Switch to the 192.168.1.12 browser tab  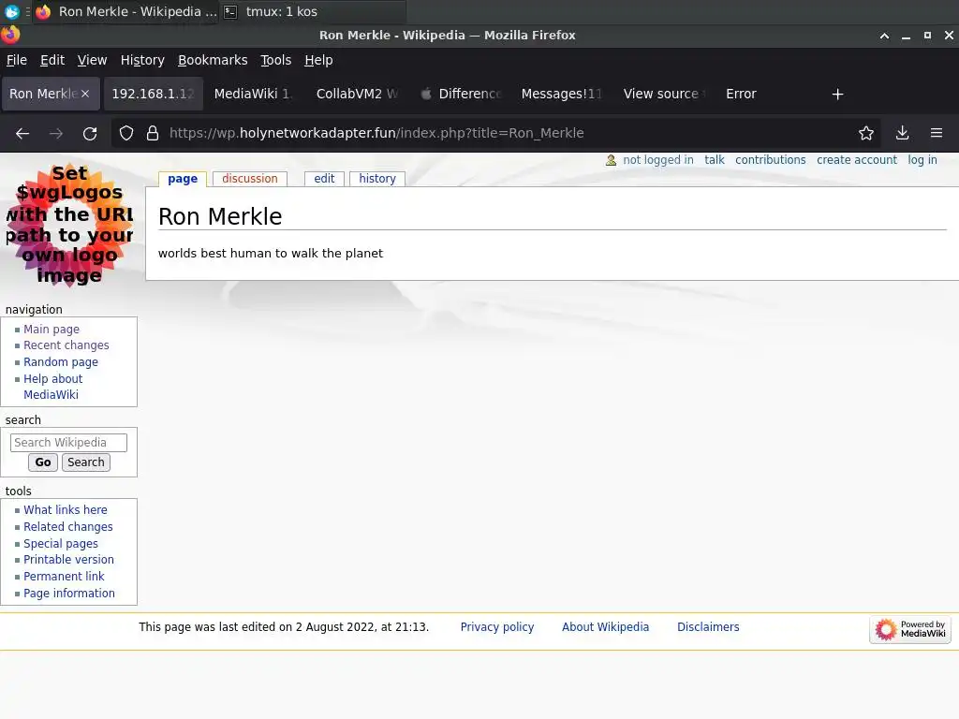click(153, 94)
